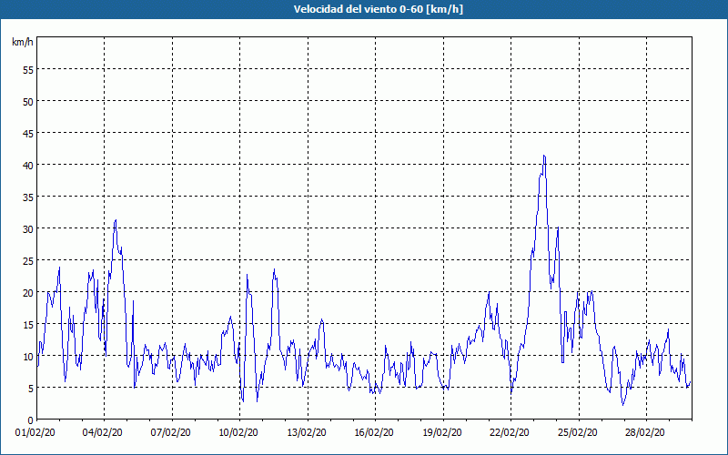Click the date label 28/02/20
Viewport: 728px width, 455px height.
(645, 433)
